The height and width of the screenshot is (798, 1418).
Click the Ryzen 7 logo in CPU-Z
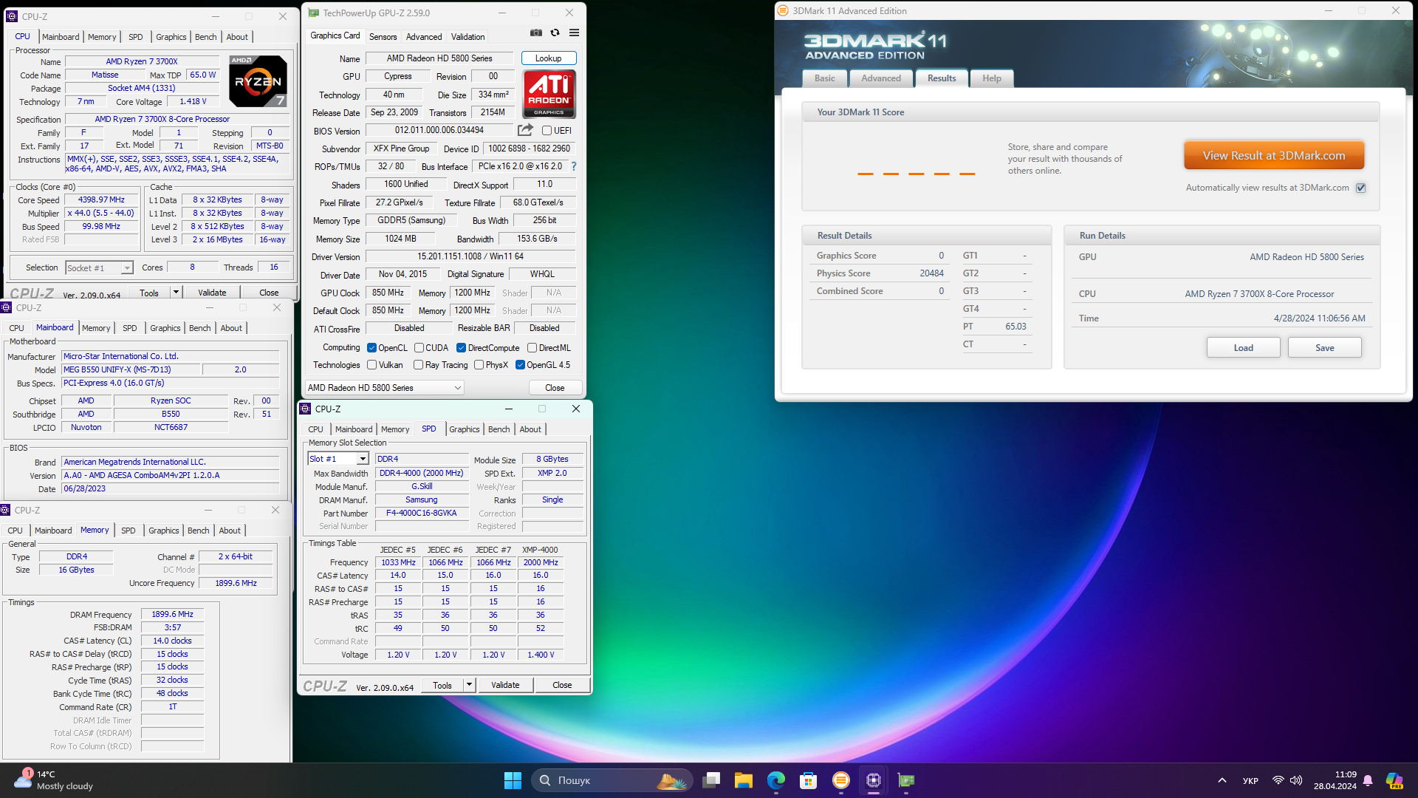tap(258, 81)
